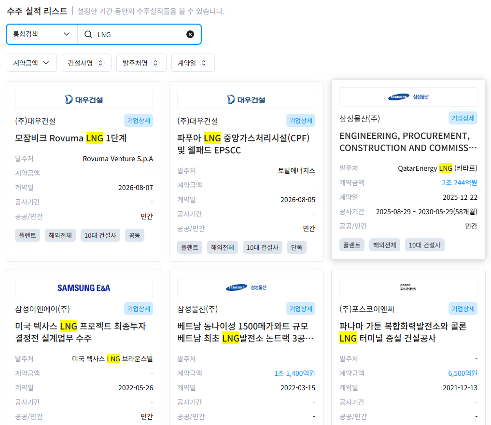Click the 해외전체 tag on the Qatar card
The width and height of the screenshot is (491, 425).
coord(385,245)
